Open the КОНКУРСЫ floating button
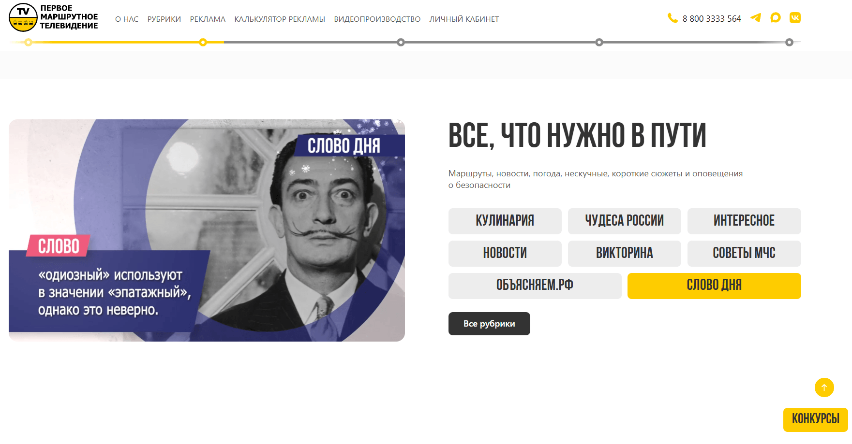The height and width of the screenshot is (444, 852). point(815,419)
